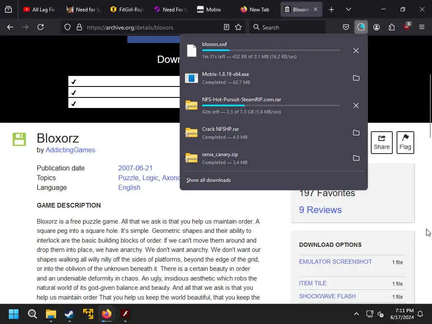The height and width of the screenshot is (324, 432).
Task: Click the NFS-Hot-Pursuit download progress bar
Action: [271, 105]
